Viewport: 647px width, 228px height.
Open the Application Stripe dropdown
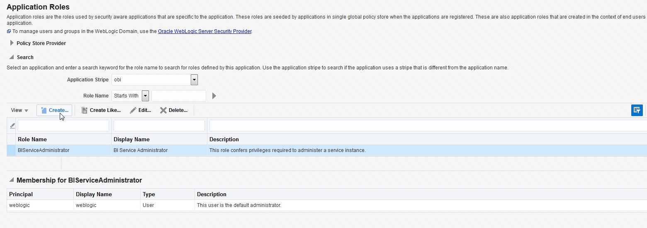tap(194, 80)
